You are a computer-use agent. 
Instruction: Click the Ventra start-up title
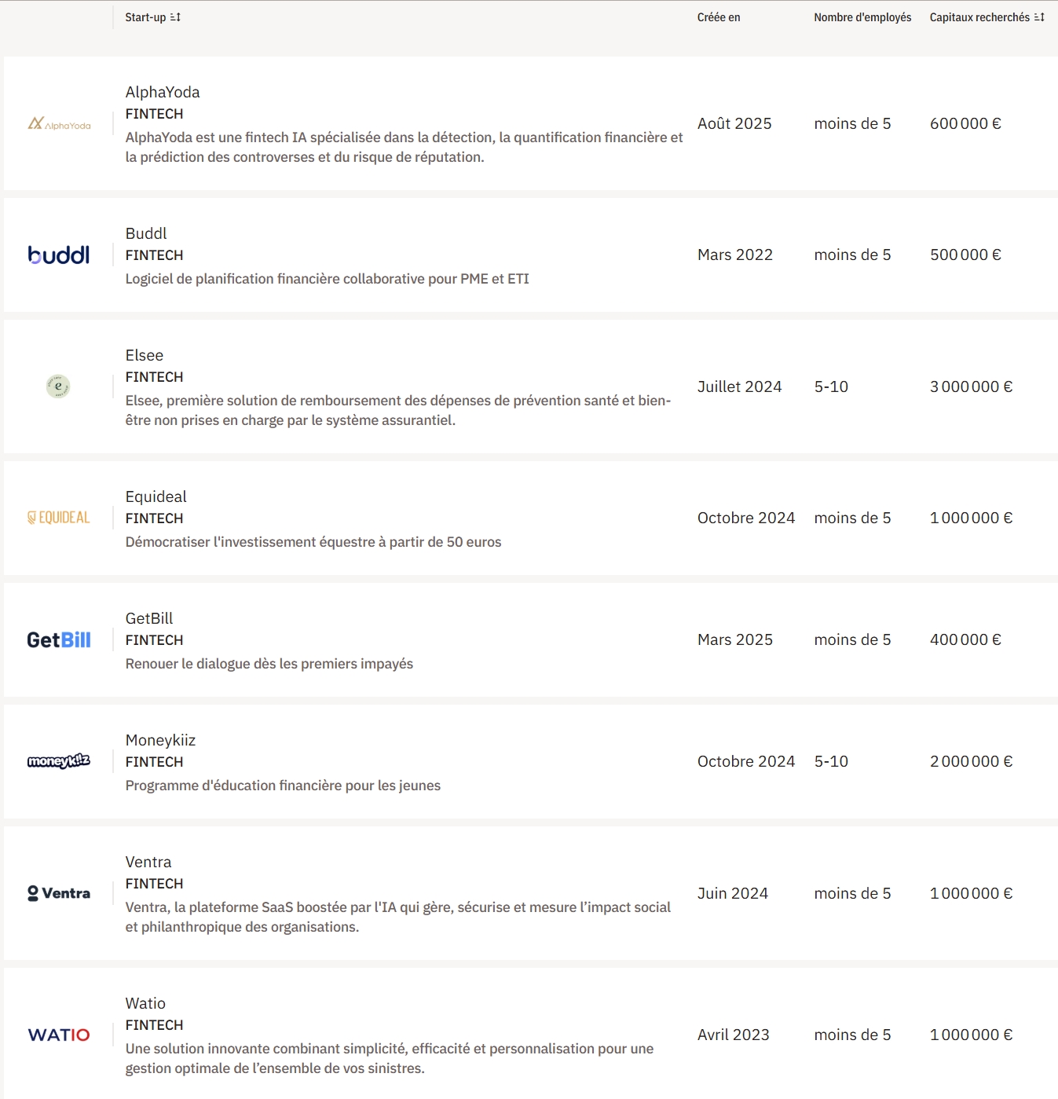coord(148,862)
